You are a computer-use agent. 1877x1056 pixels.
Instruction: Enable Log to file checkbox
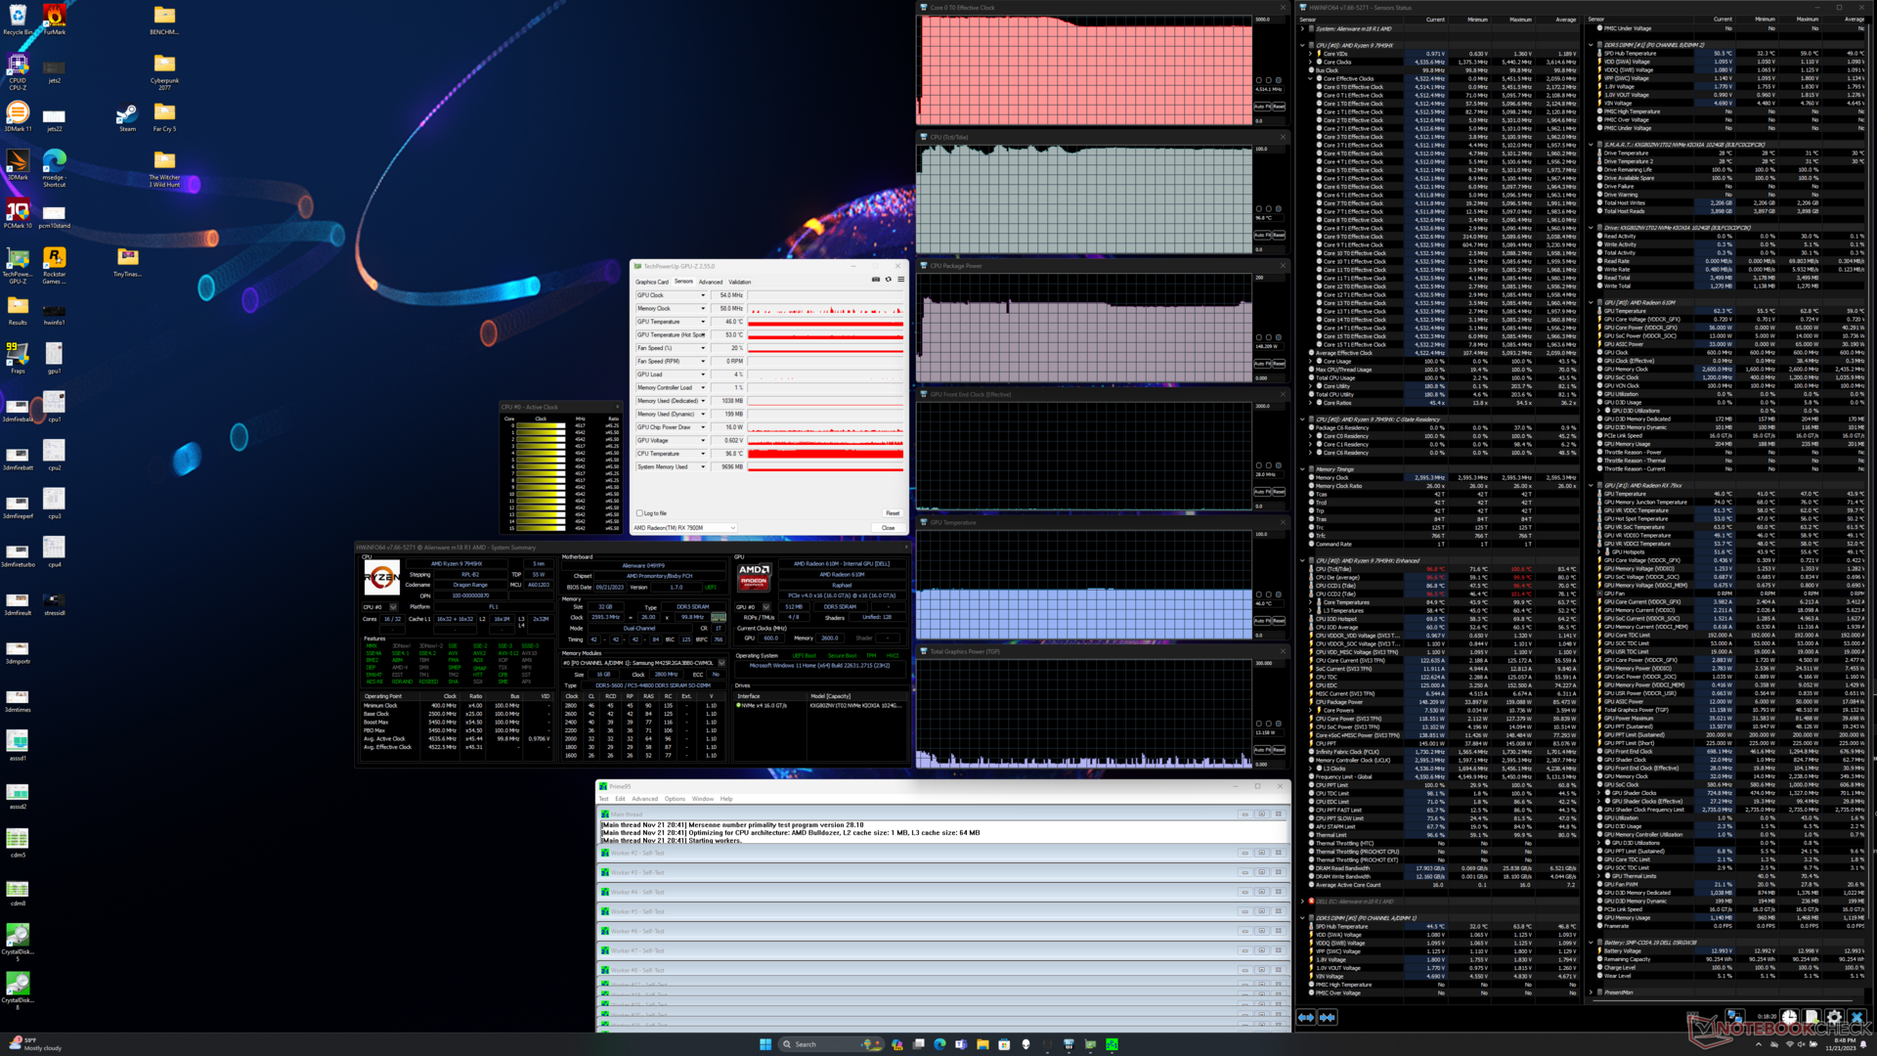click(x=639, y=513)
